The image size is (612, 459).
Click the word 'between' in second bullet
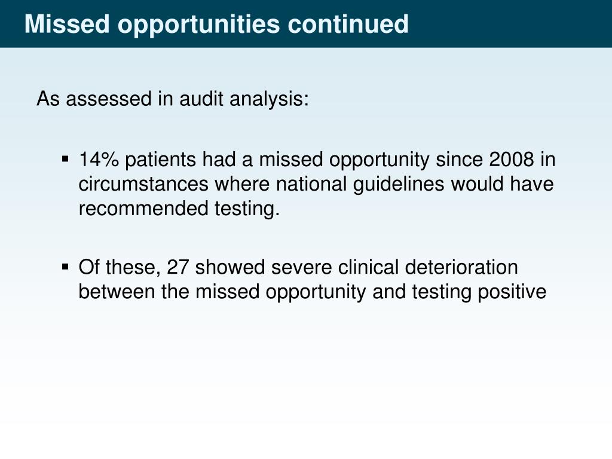point(117,292)
